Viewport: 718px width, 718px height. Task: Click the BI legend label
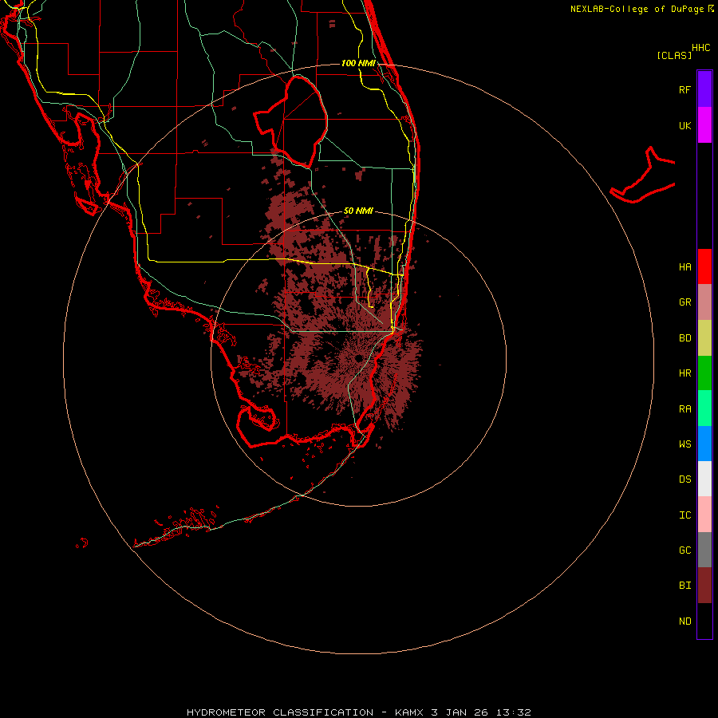[x=684, y=586]
